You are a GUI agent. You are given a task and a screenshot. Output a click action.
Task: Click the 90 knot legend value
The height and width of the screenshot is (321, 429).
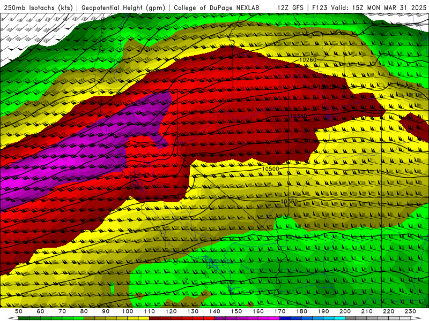pos(106,311)
